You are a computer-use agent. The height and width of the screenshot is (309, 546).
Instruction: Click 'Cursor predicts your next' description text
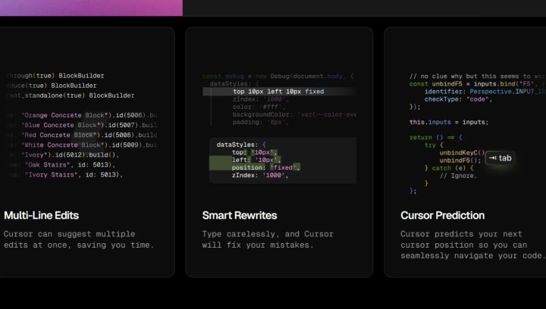pyautogui.click(x=473, y=245)
